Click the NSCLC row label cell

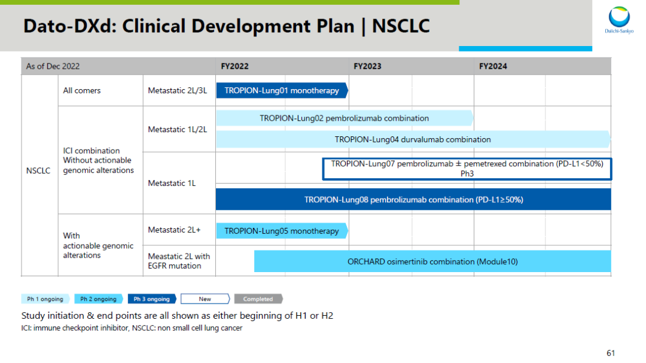click(x=38, y=170)
